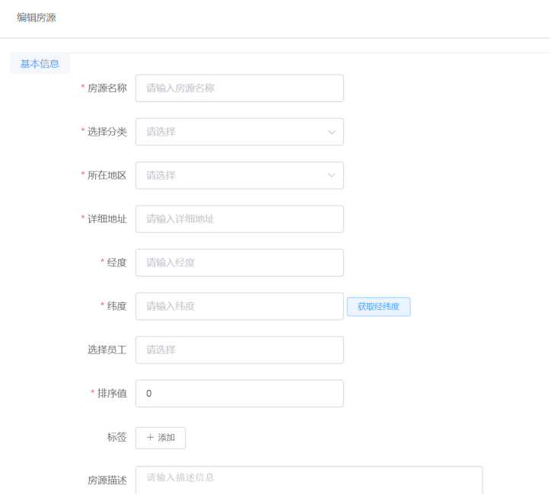Focus the 排序值 field containing 0
This screenshot has height=495, width=551.
(x=239, y=394)
